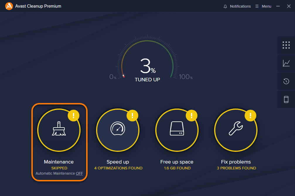
Task: Click the 4 OPTIMIZATIONS FOUND text
Action: click(118, 168)
